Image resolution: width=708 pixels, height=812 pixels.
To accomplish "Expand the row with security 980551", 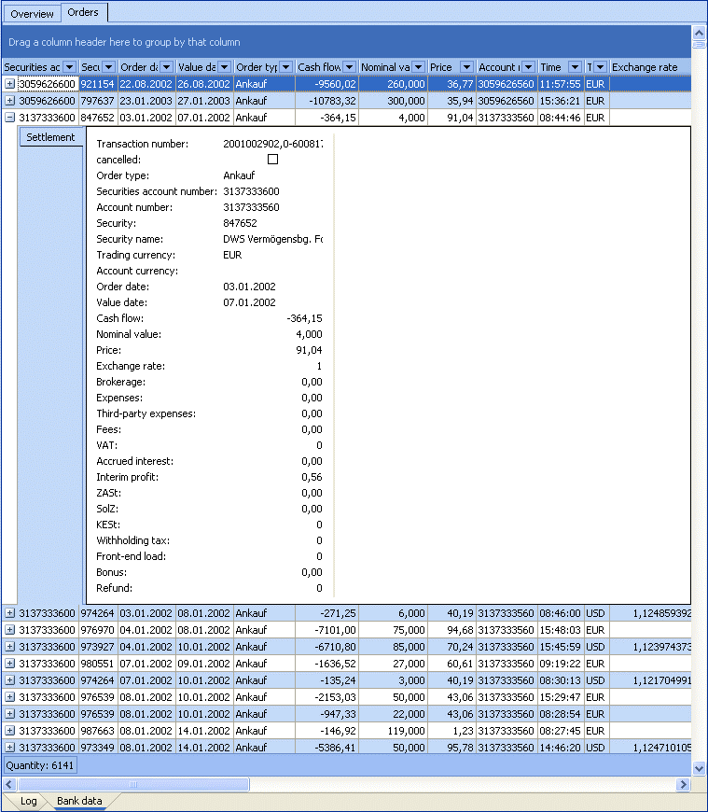I will coord(10,664).
